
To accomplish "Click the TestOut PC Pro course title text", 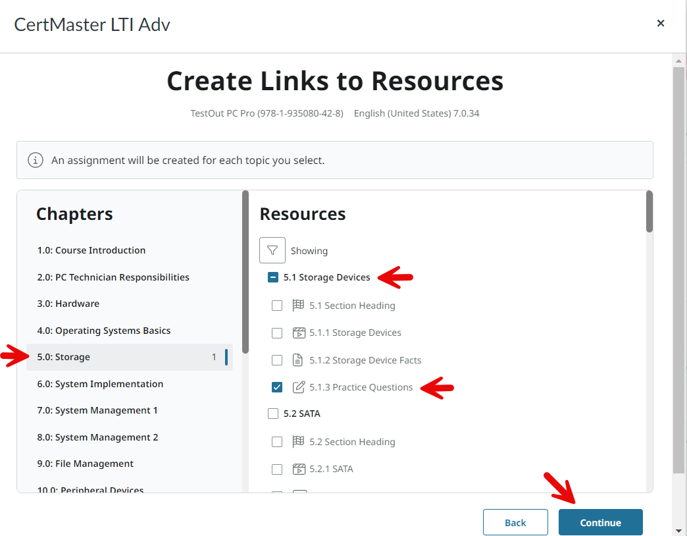I will coord(267,113).
